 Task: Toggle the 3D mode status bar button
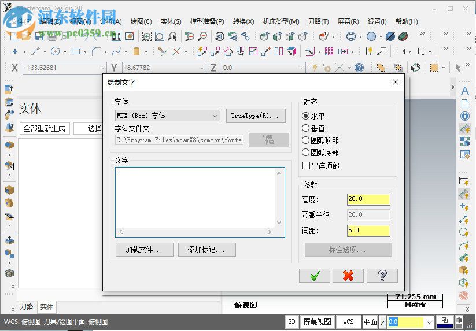coord(291,322)
